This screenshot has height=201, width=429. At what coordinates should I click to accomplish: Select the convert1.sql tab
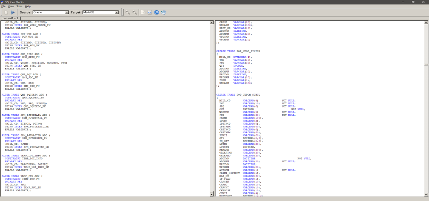(x=10, y=18)
